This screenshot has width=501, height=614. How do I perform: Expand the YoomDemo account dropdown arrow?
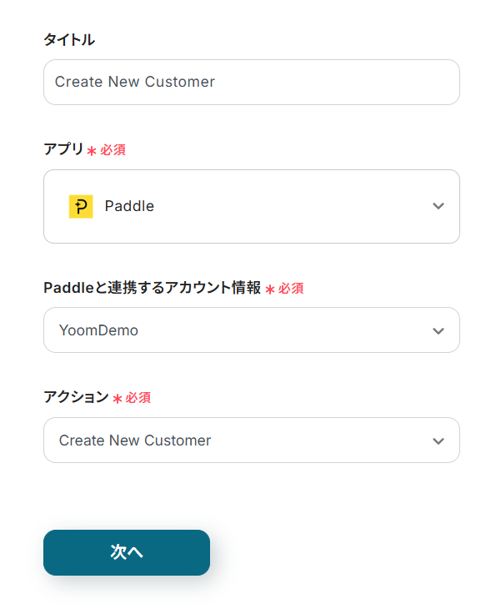click(x=438, y=330)
